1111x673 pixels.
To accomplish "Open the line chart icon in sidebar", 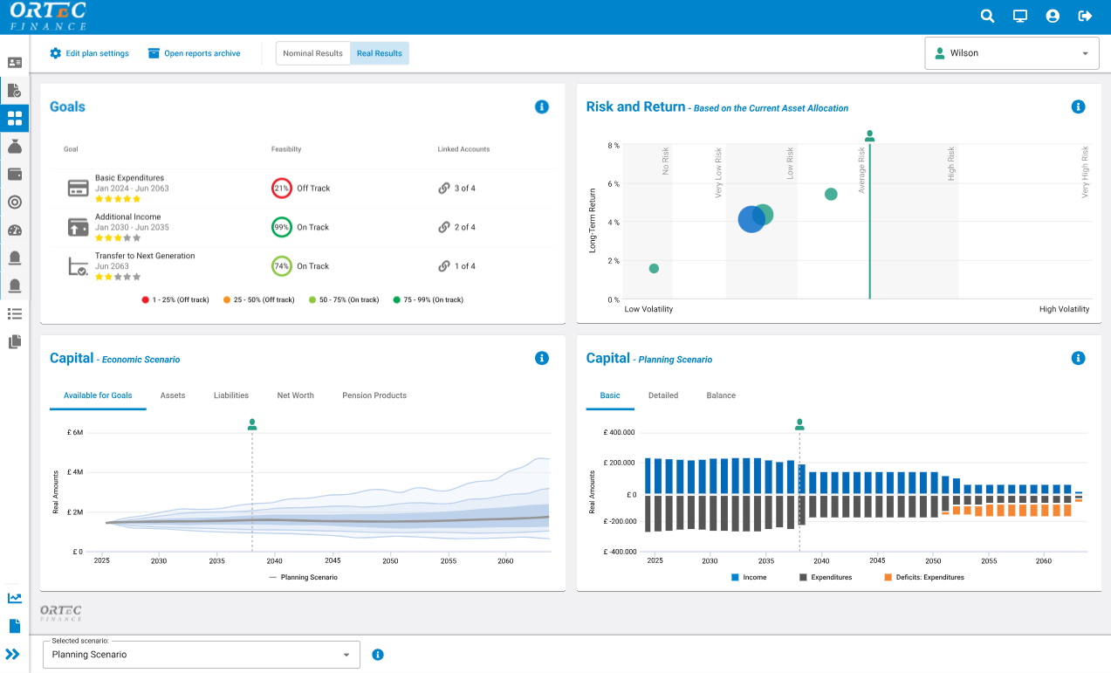I will (x=15, y=598).
